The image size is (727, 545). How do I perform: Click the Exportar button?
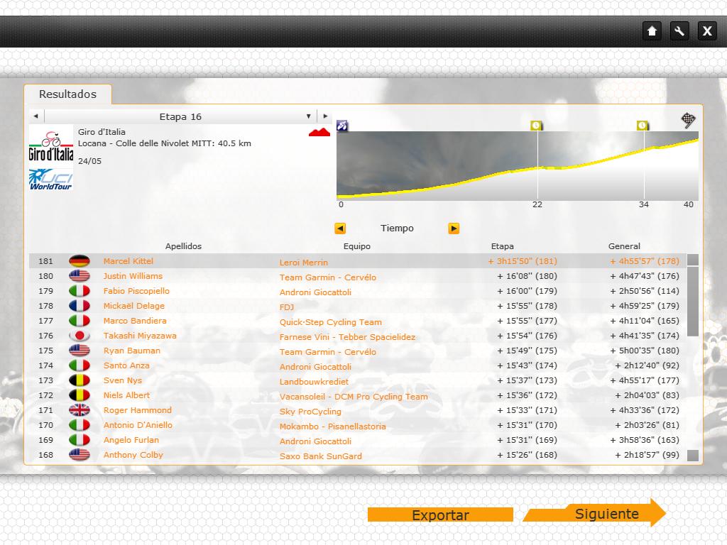[440, 515]
